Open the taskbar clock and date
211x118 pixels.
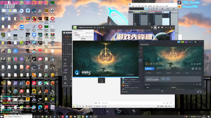(x=204, y=117)
